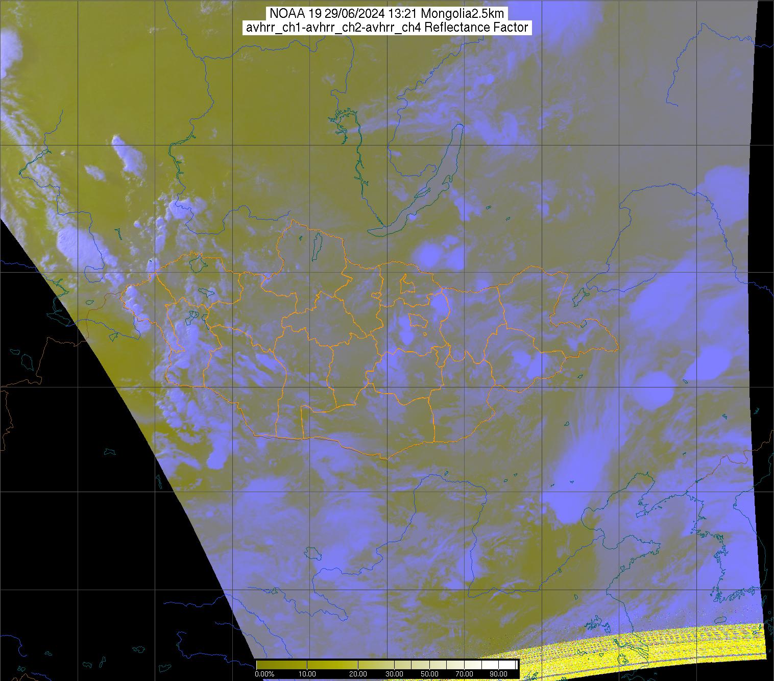The image size is (774, 681).
Task: Click the dark olive start of color bar
Action: (265, 665)
